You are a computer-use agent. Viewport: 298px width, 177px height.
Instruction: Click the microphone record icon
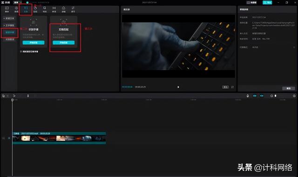pyautogui.click(x=248, y=96)
